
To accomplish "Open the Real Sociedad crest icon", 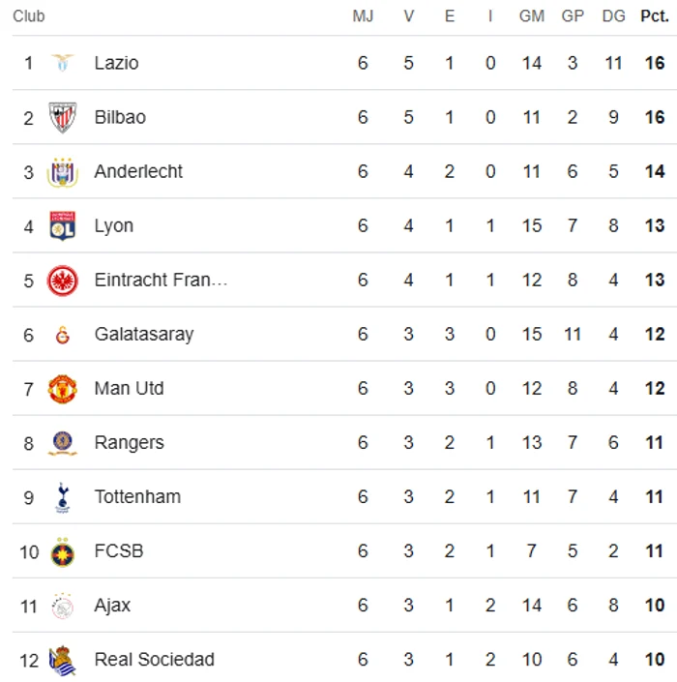I will (62, 661).
